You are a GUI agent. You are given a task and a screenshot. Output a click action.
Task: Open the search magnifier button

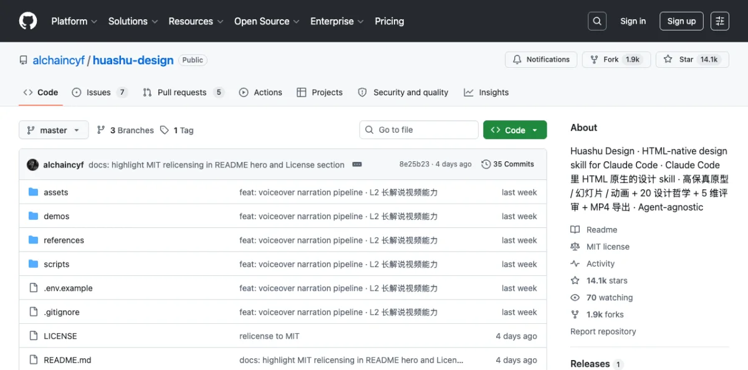pyautogui.click(x=597, y=21)
